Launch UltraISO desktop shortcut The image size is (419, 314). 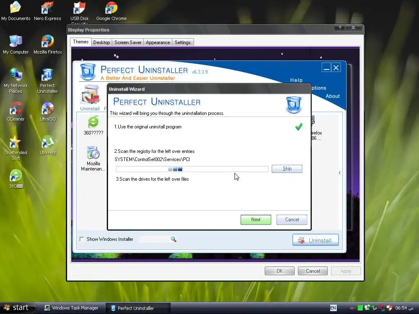coord(47,112)
